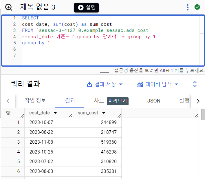Show more tabs with right chevron
Viewport: 205px width, 179px height.
point(198,101)
